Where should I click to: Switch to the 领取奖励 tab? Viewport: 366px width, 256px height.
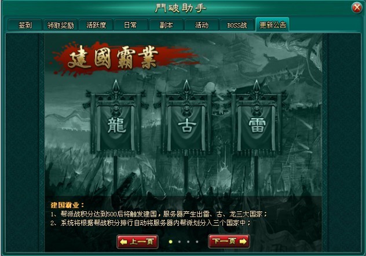coord(60,25)
